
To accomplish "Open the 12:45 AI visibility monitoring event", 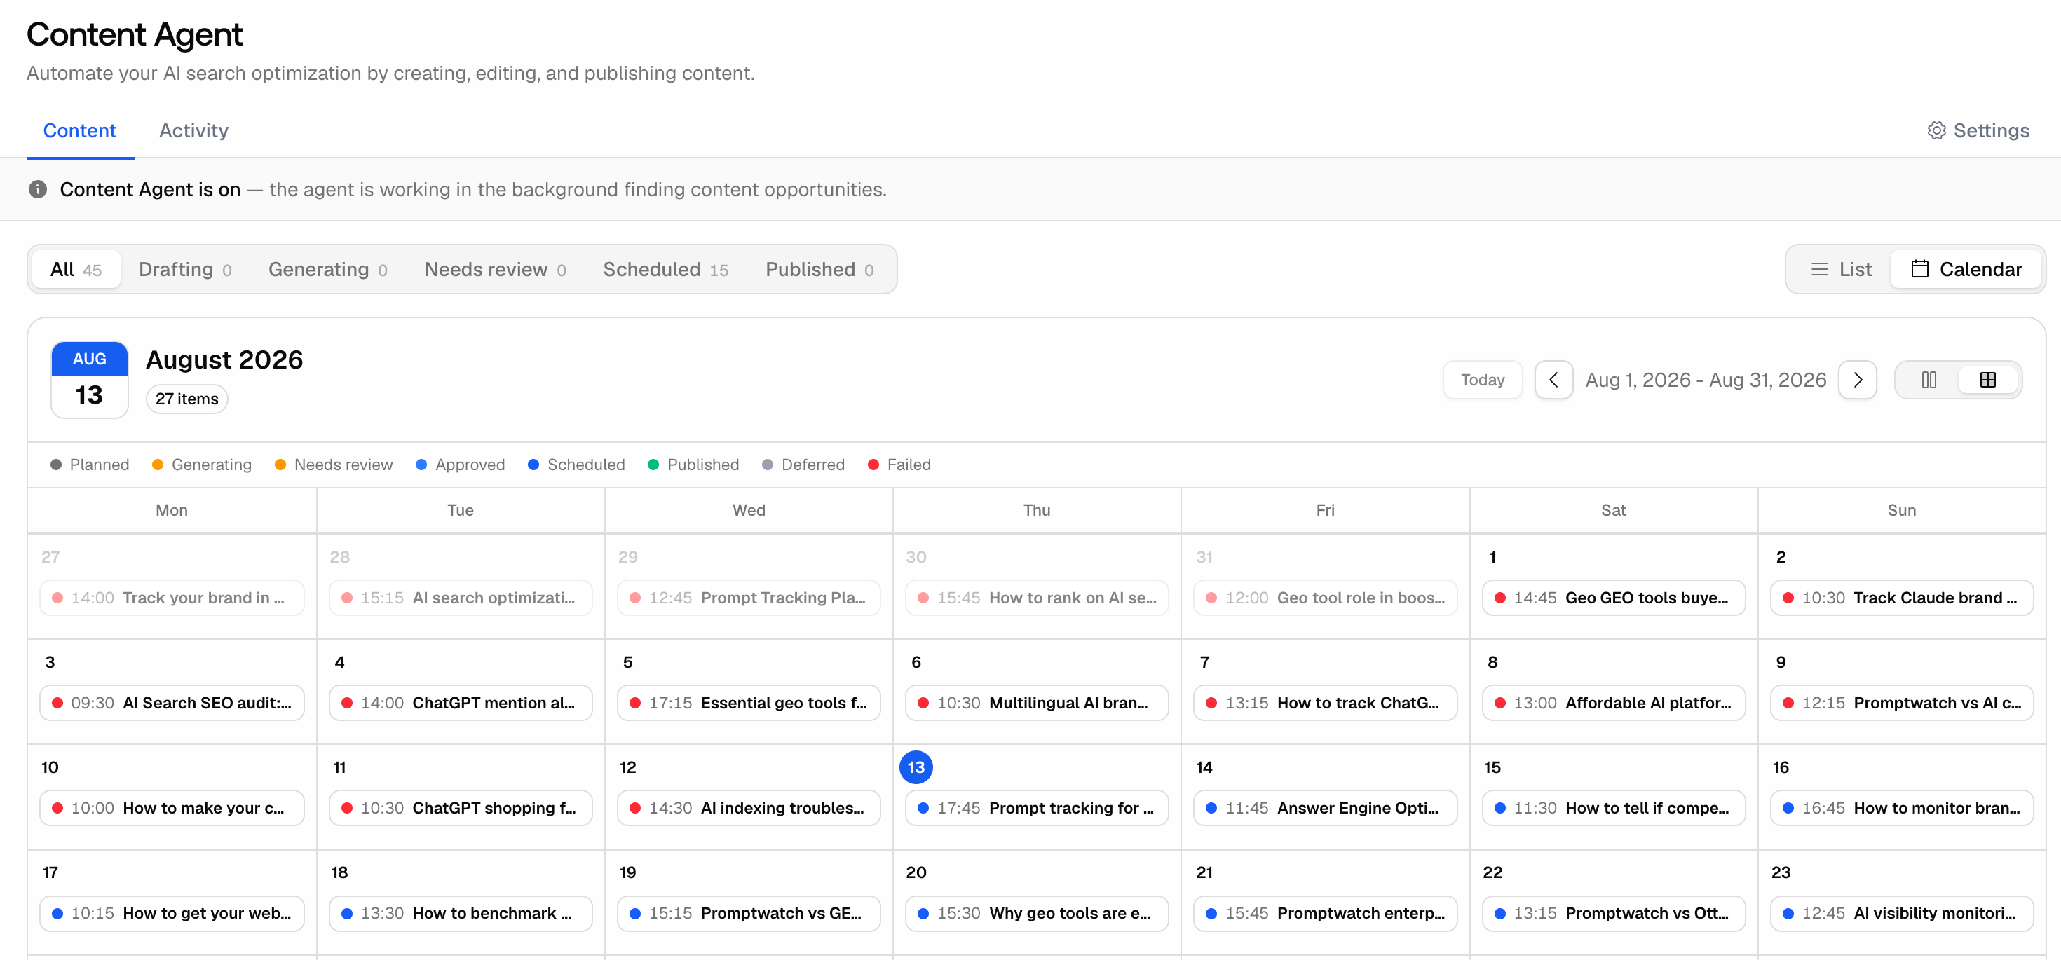I will coord(1902,913).
